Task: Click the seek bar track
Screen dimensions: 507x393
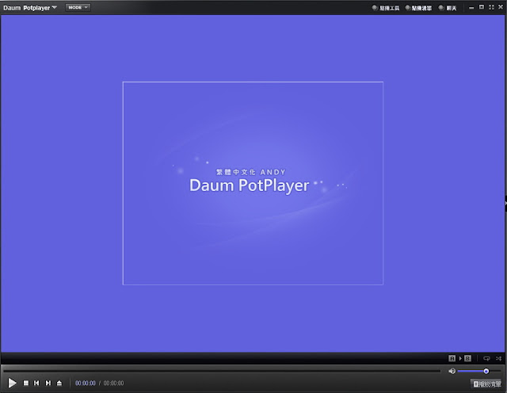Action: 222,371
